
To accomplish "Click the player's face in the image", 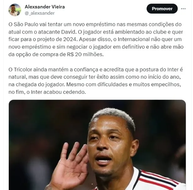I will [x=111, y=141].
